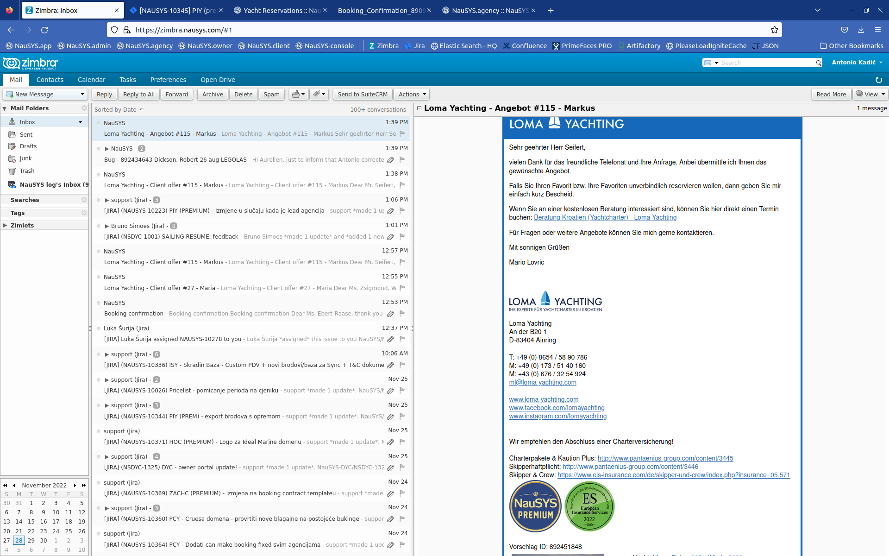Collapse the Mail Folders section
Screen dimensions: 889x556
[5, 108]
